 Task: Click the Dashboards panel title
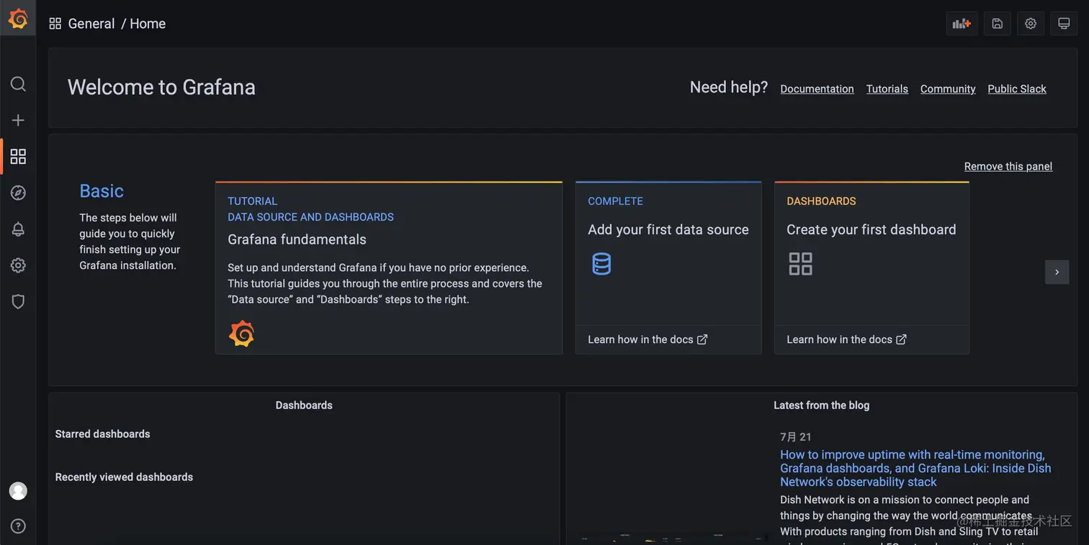click(x=304, y=406)
